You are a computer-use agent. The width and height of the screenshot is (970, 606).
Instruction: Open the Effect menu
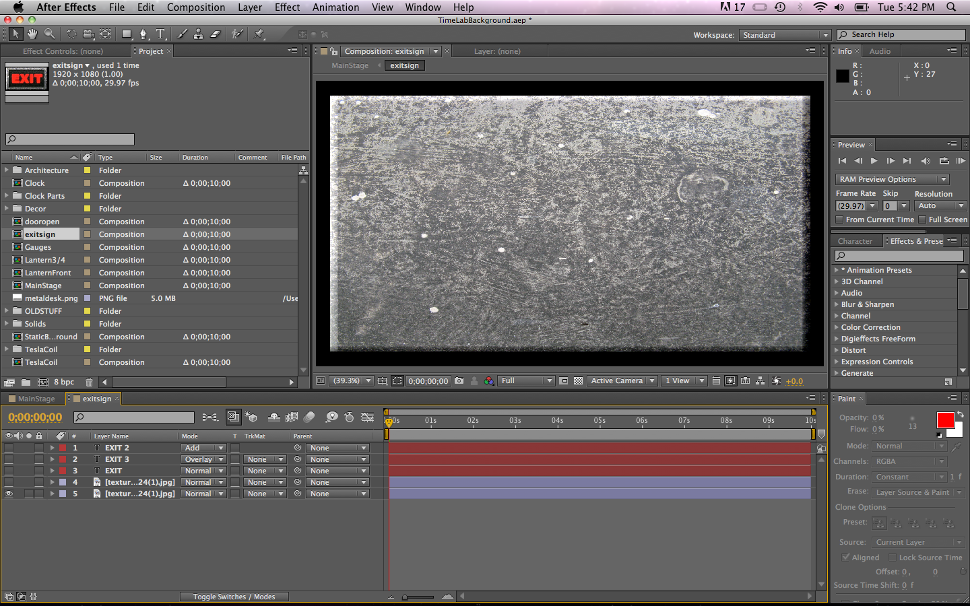pyautogui.click(x=287, y=7)
